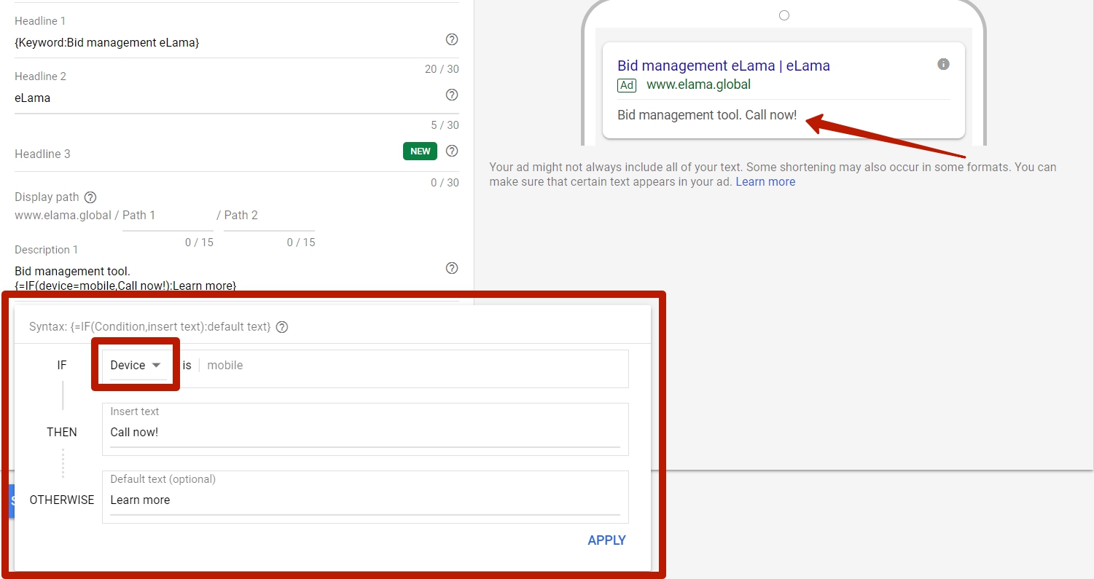Click info icon in ad preview card
The width and height of the screenshot is (1094, 579).
click(x=943, y=64)
